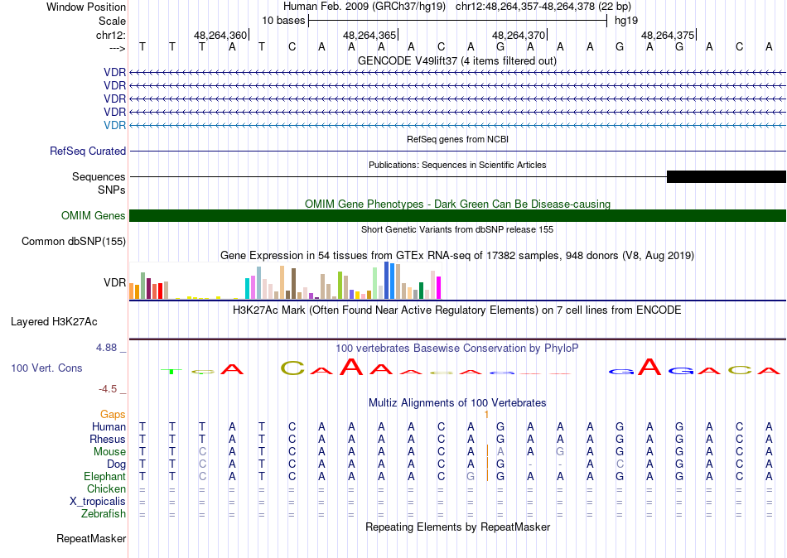Viewport: 787px width, 558px height.
Task: Open Publications: Sequences in Scientific Articles title
Action: pos(457,165)
